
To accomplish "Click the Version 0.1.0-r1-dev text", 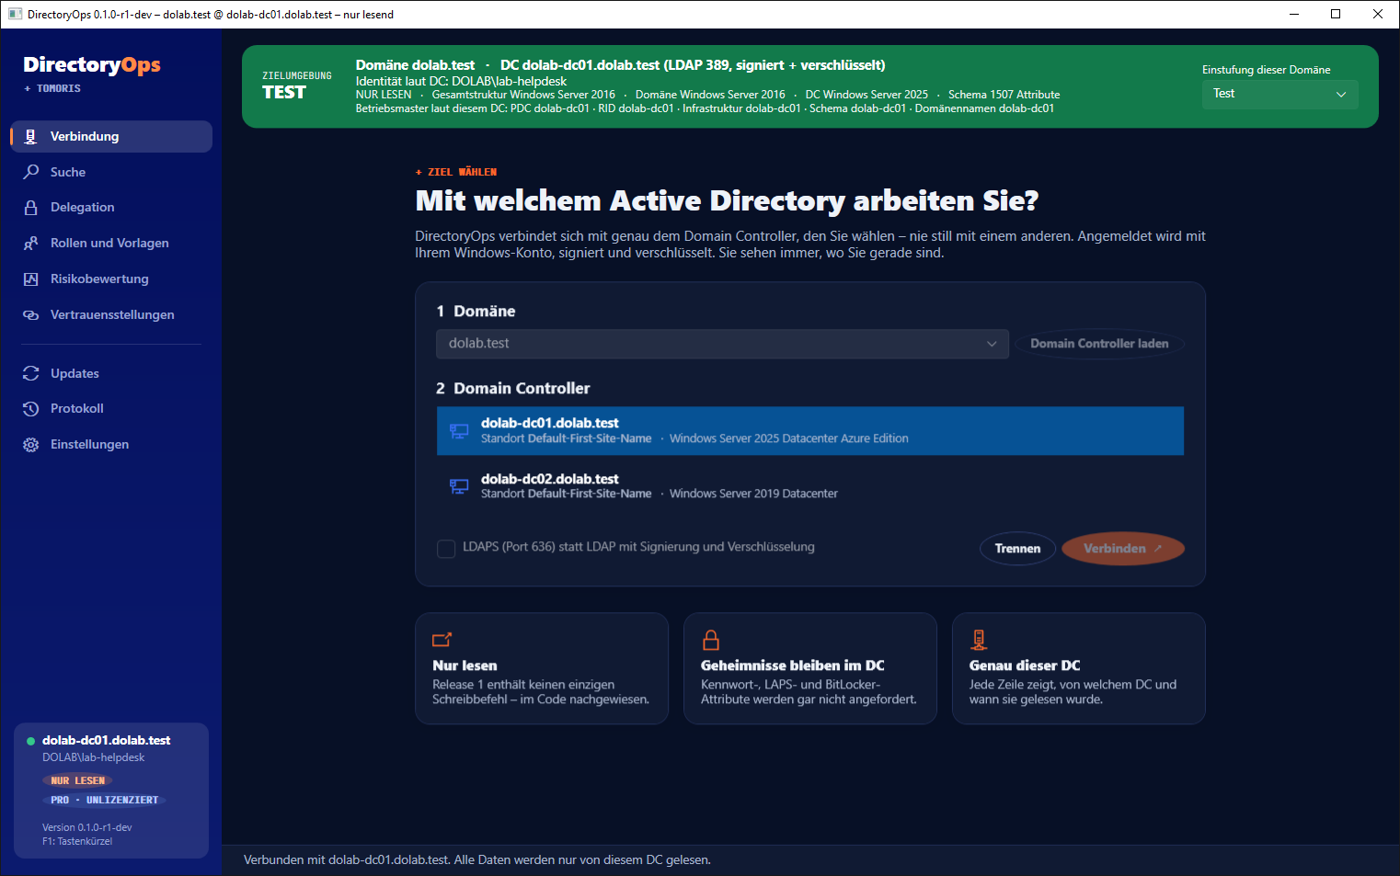I will coord(87,827).
